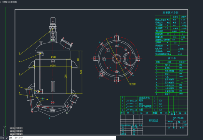Screen dimensions: 203x140
Task: Select the JC-2000.03 part code
Action: (132, 103)
